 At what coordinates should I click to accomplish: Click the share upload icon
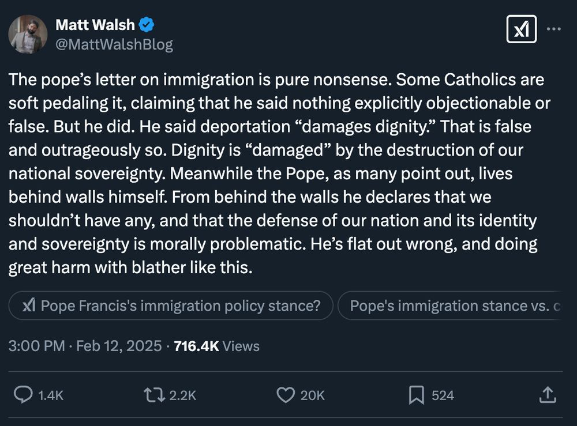[547, 395]
